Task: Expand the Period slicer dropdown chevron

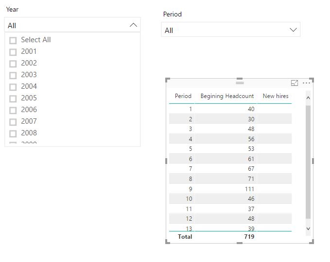Action: coord(293,30)
